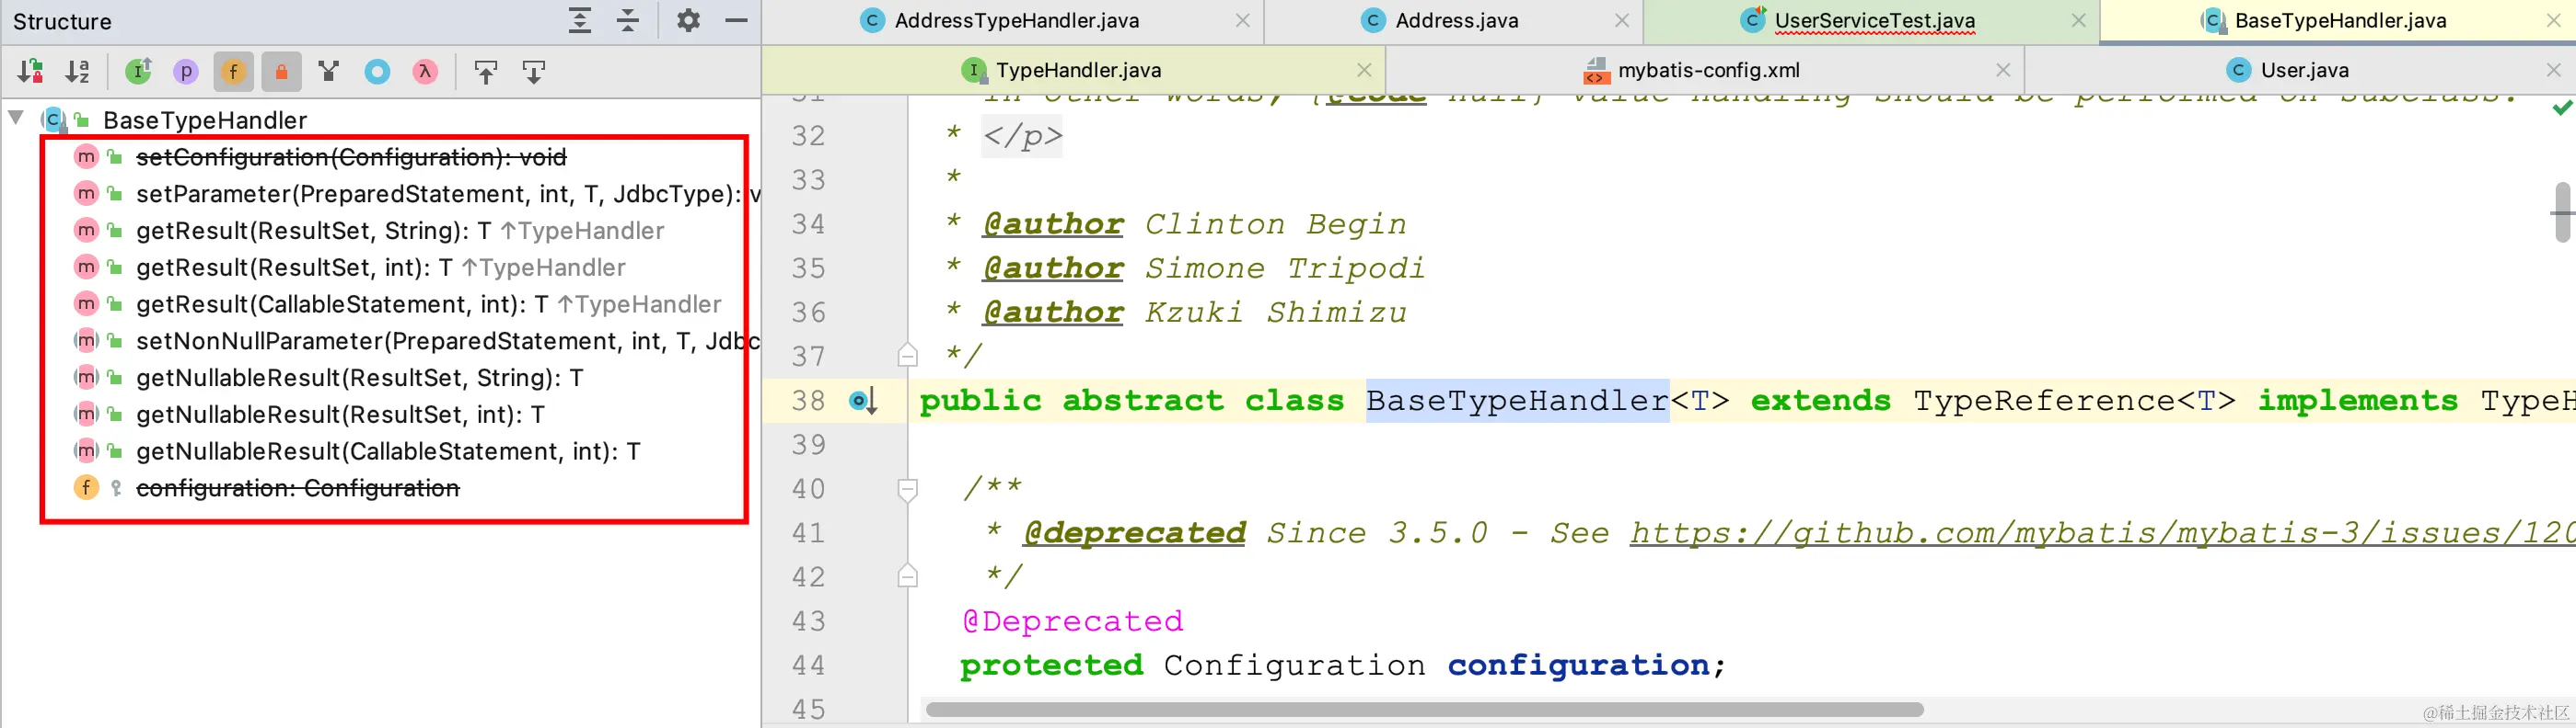This screenshot has height=728, width=2576.
Task: Toggle Sort by Visibility in Structure toolbar
Action: 30,71
